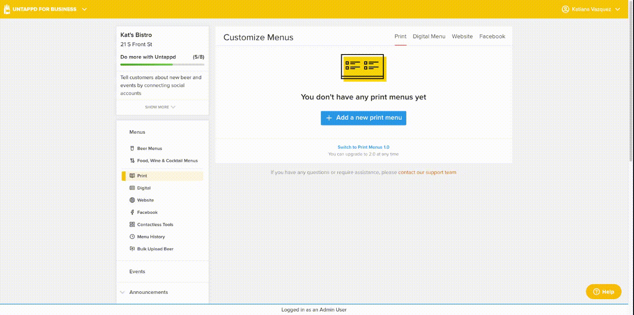Image resolution: width=634 pixels, height=315 pixels.
Task: Open the Help widget button
Action: [604, 292]
